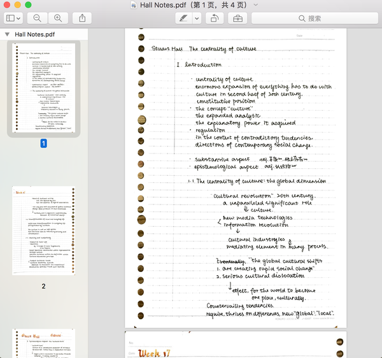Close the Preview window
Viewport: 382px width, 358px height.
point(7,4)
